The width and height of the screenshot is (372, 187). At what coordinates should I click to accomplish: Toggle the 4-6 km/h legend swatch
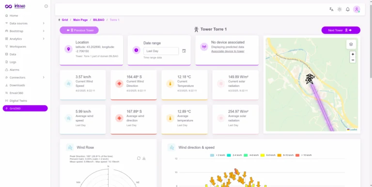(246, 155)
